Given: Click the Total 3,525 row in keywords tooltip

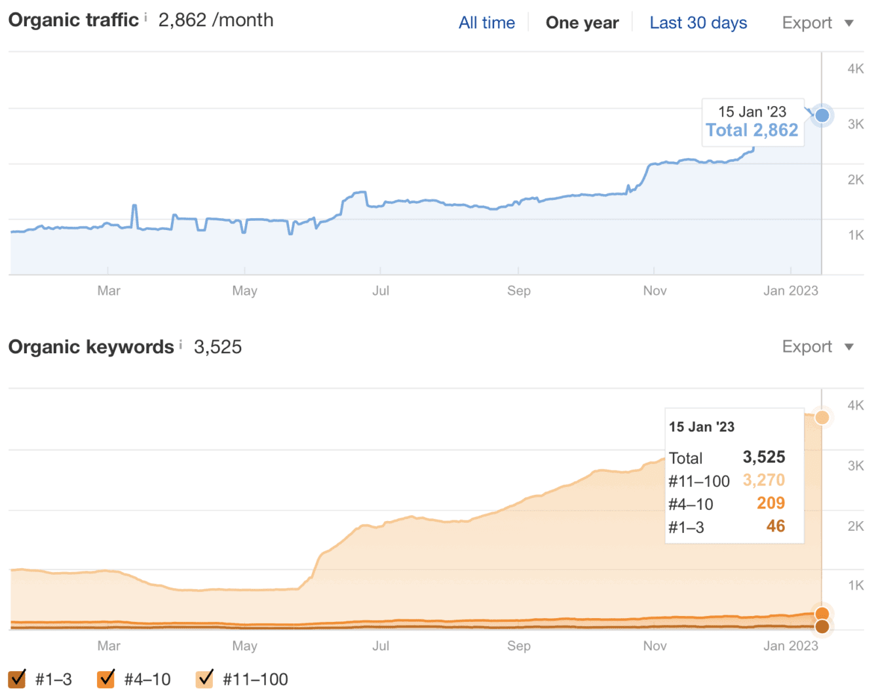Looking at the screenshot, I should 727,457.
